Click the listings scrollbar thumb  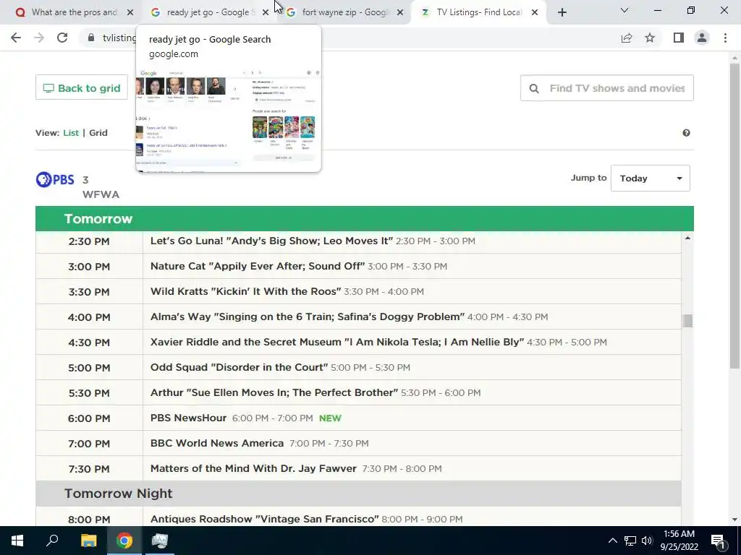(x=687, y=320)
